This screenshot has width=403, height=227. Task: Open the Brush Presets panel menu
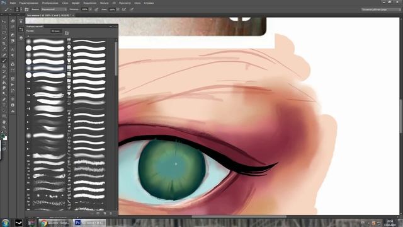[x=116, y=26]
